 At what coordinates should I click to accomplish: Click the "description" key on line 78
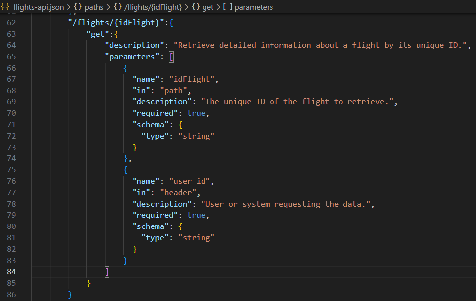162,204
